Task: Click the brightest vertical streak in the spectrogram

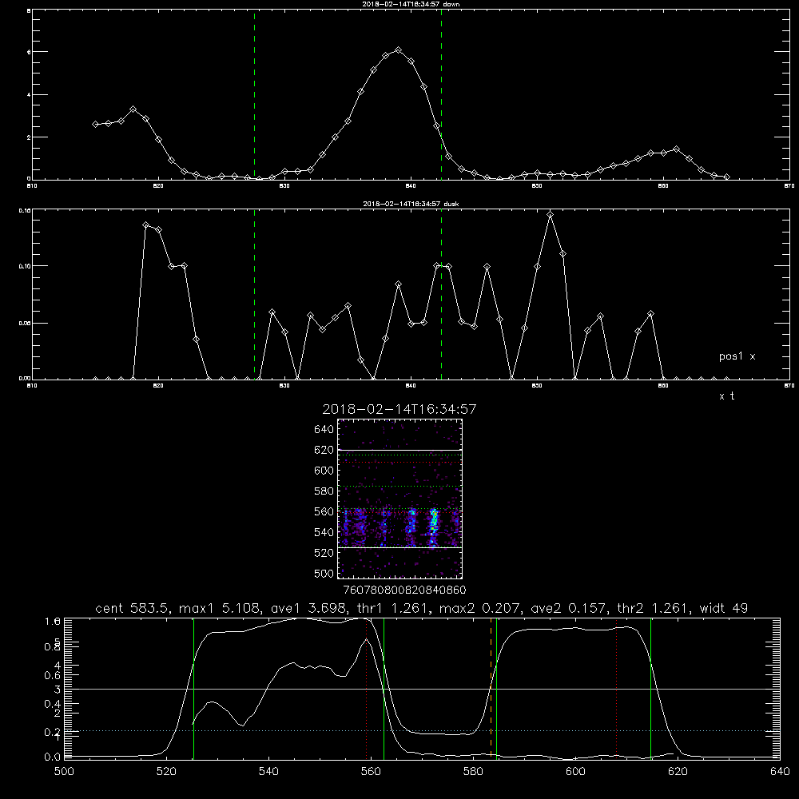Action: pos(434,527)
